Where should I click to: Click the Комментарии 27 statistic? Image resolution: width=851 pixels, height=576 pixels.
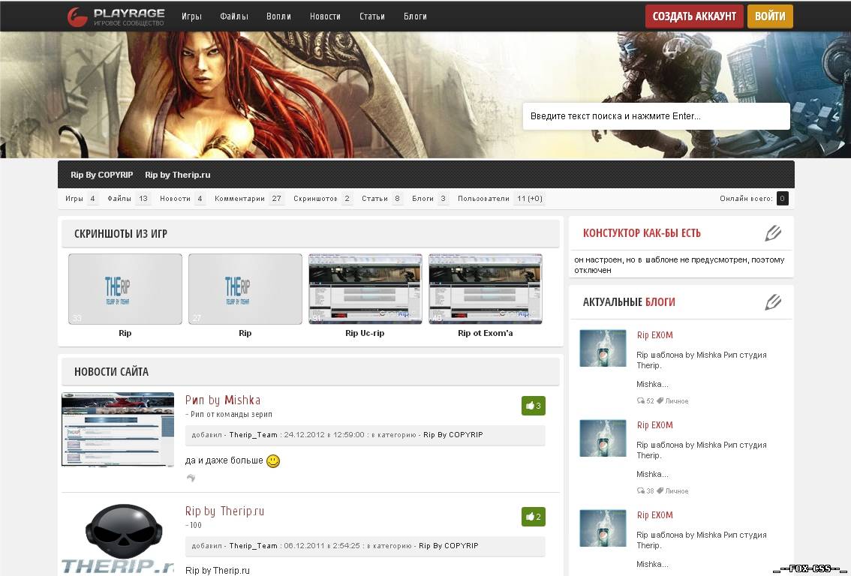point(249,199)
